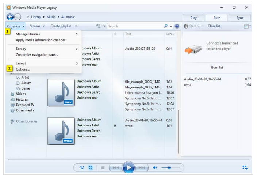This screenshot has width=257, height=178.
Task: Select Audio_23-01-20_16-50-44 in the Burn list
Action: point(202,79)
